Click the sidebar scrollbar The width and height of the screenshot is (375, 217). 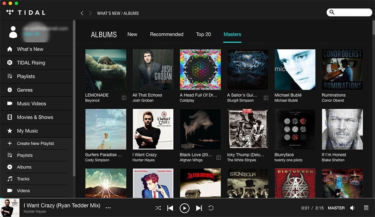74,98
